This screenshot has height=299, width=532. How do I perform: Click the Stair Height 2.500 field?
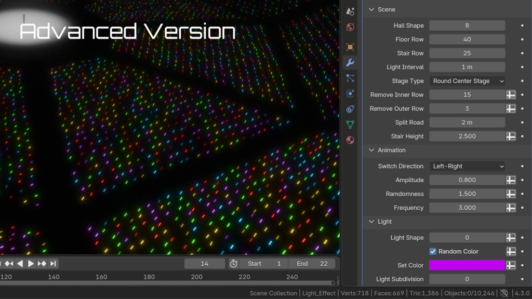click(467, 137)
